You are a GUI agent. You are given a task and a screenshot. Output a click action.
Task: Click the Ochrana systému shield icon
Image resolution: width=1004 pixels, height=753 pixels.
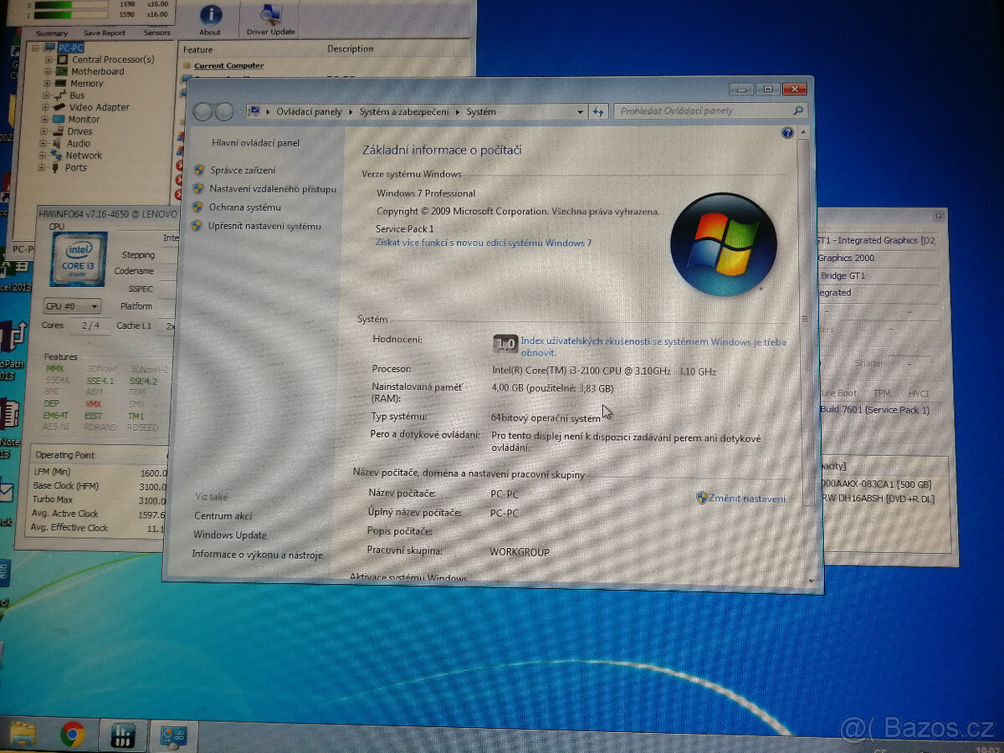(197, 207)
